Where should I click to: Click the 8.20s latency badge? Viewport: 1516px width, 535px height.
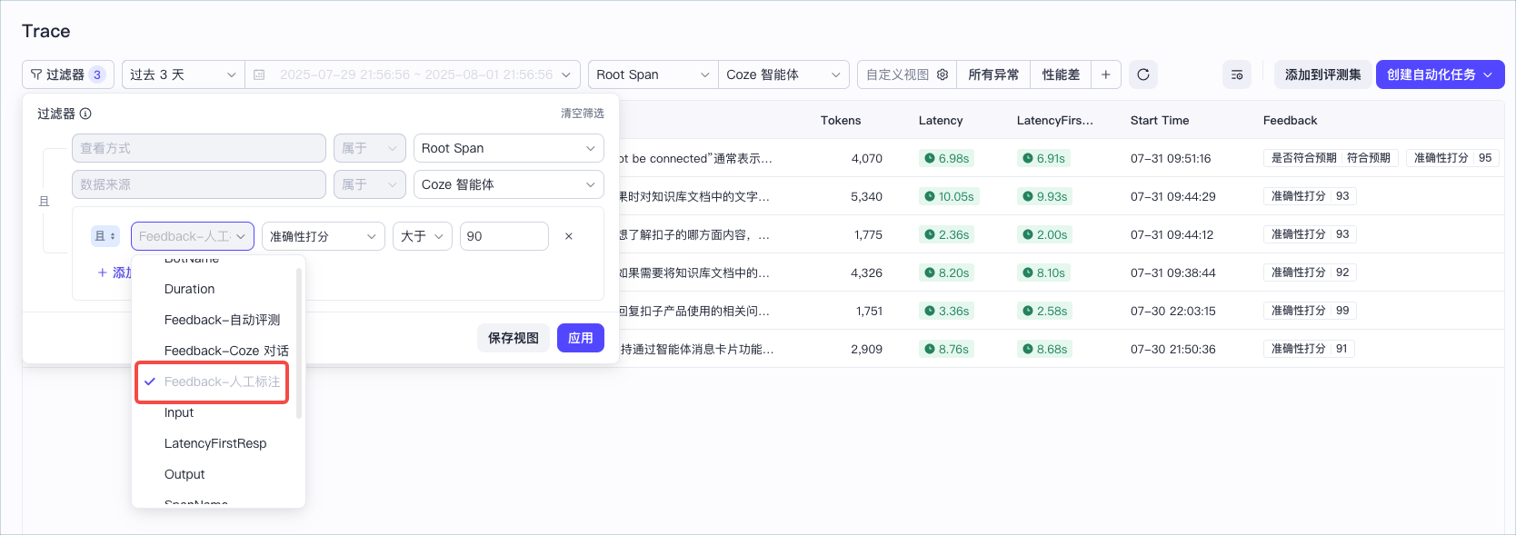(x=946, y=272)
